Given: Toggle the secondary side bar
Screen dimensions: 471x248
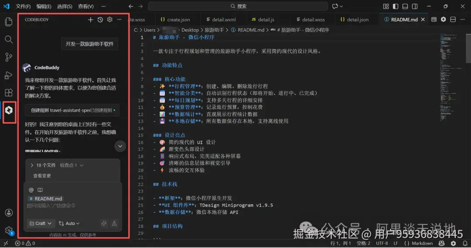Looking at the screenshot, I should (415, 6).
